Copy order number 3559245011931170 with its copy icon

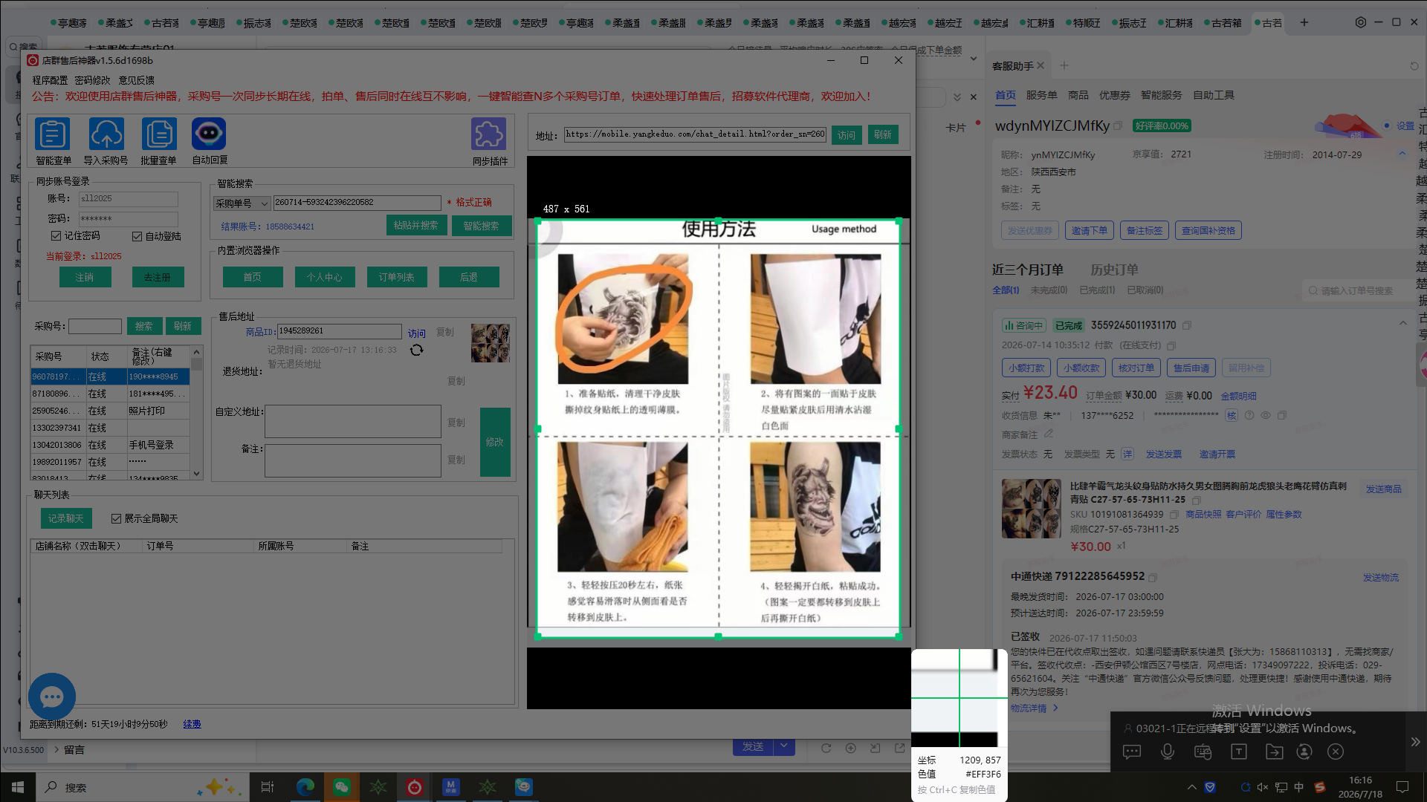pyautogui.click(x=1187, y=325)
